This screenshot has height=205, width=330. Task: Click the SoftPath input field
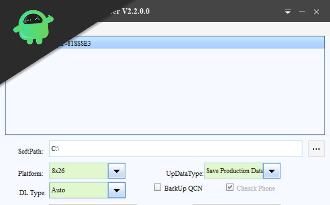[176, 149]
